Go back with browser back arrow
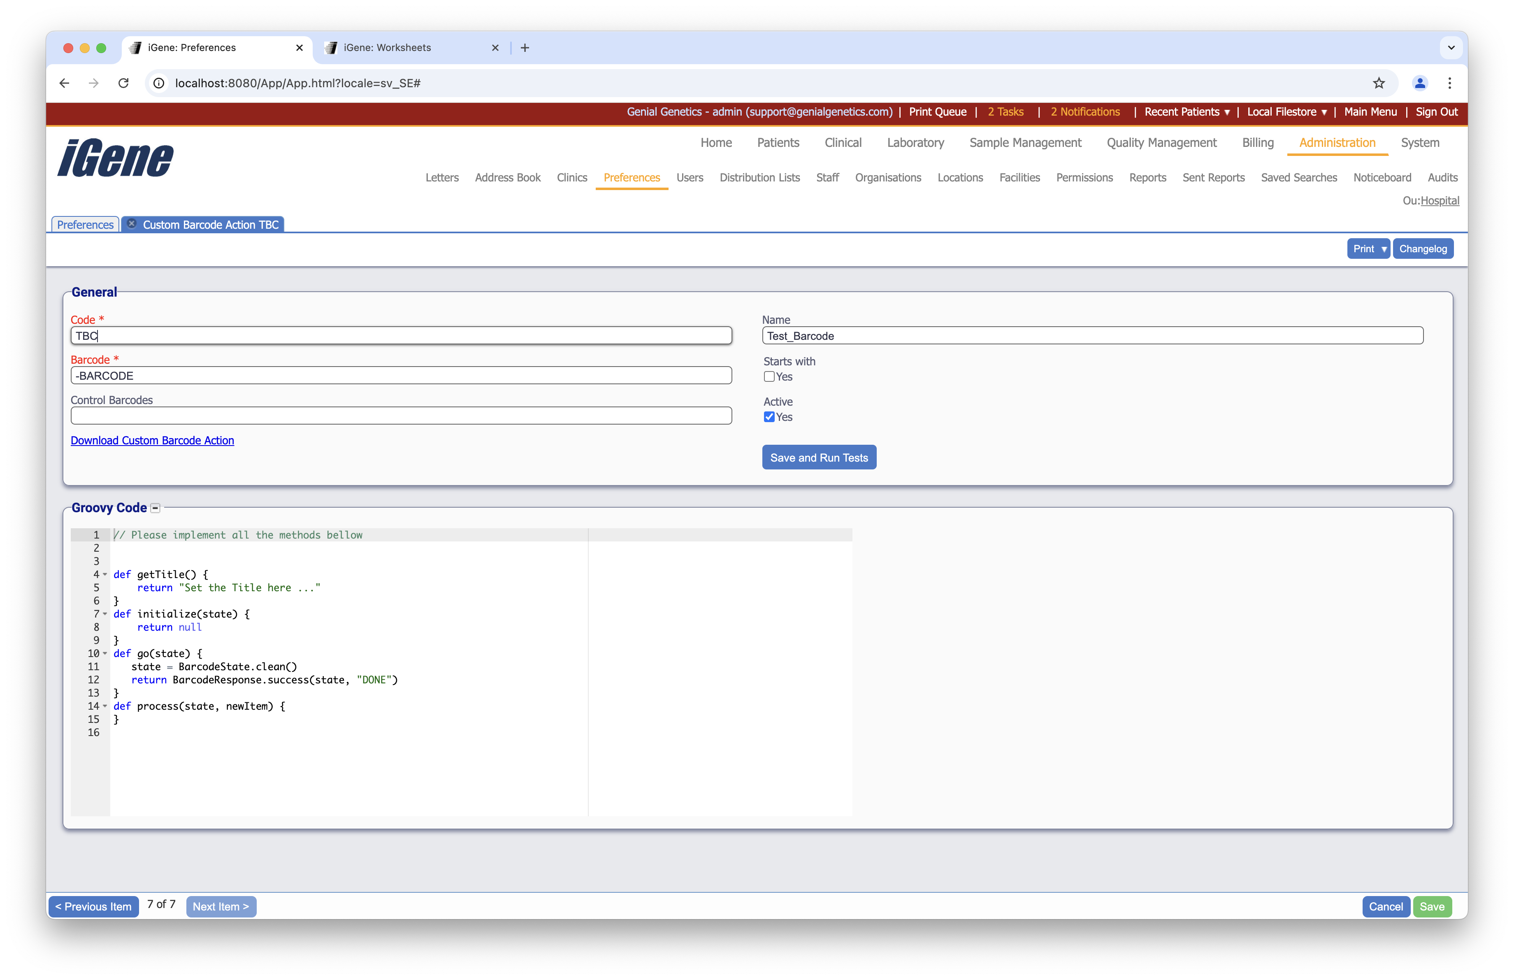 tap(64, 83)
